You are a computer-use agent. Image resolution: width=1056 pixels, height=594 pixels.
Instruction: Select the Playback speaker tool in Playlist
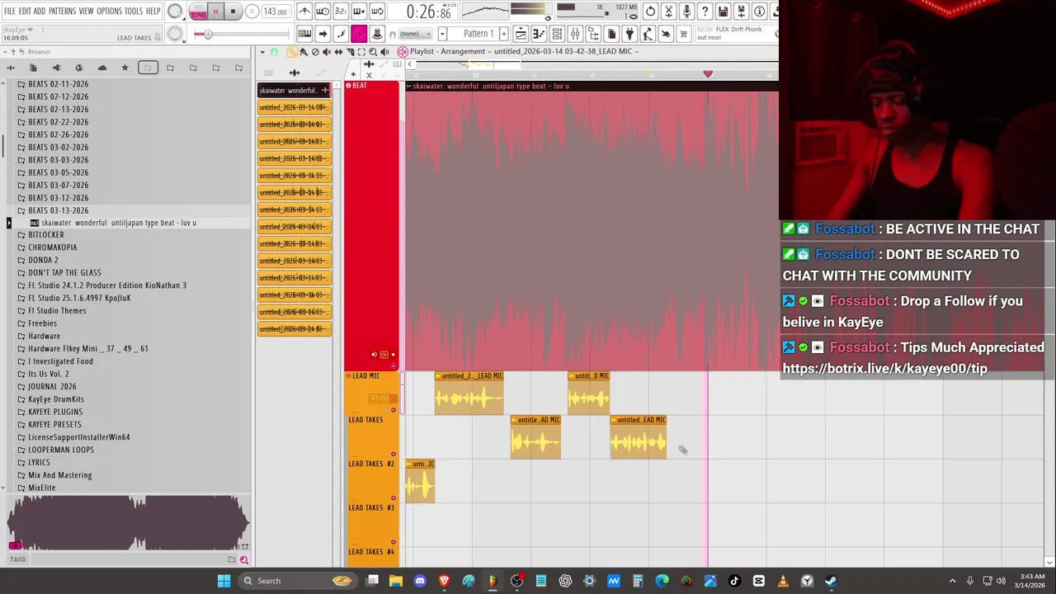pos(384,51)
